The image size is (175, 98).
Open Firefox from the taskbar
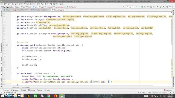point(55,96)
